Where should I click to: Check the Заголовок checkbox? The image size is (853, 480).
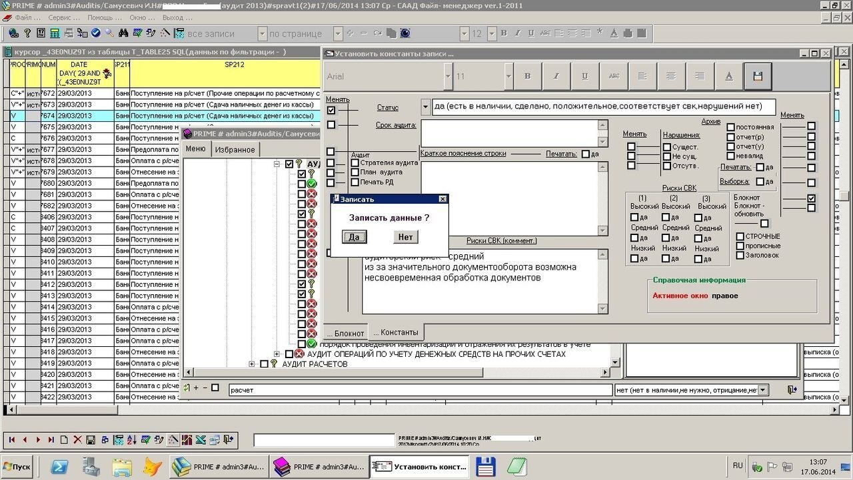pos(740,255)
